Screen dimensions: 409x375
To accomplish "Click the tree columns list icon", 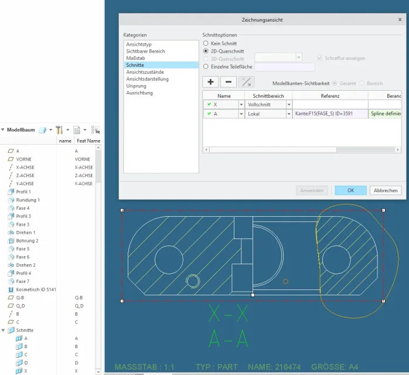I will 77,130.
